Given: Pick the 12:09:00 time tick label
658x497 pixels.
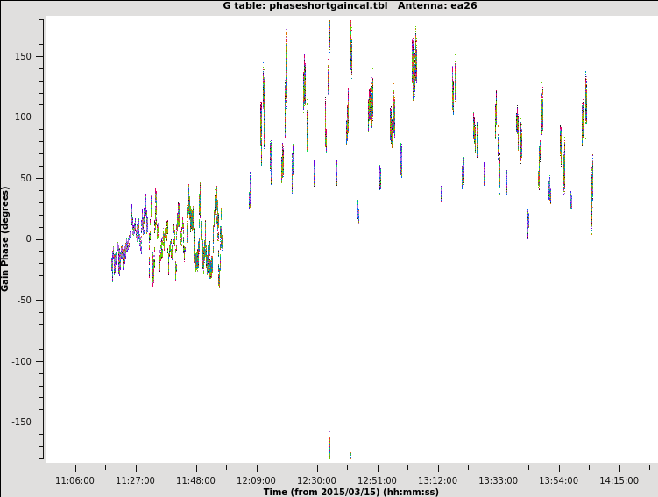Looking at the screenshot, I should [256, 480].
